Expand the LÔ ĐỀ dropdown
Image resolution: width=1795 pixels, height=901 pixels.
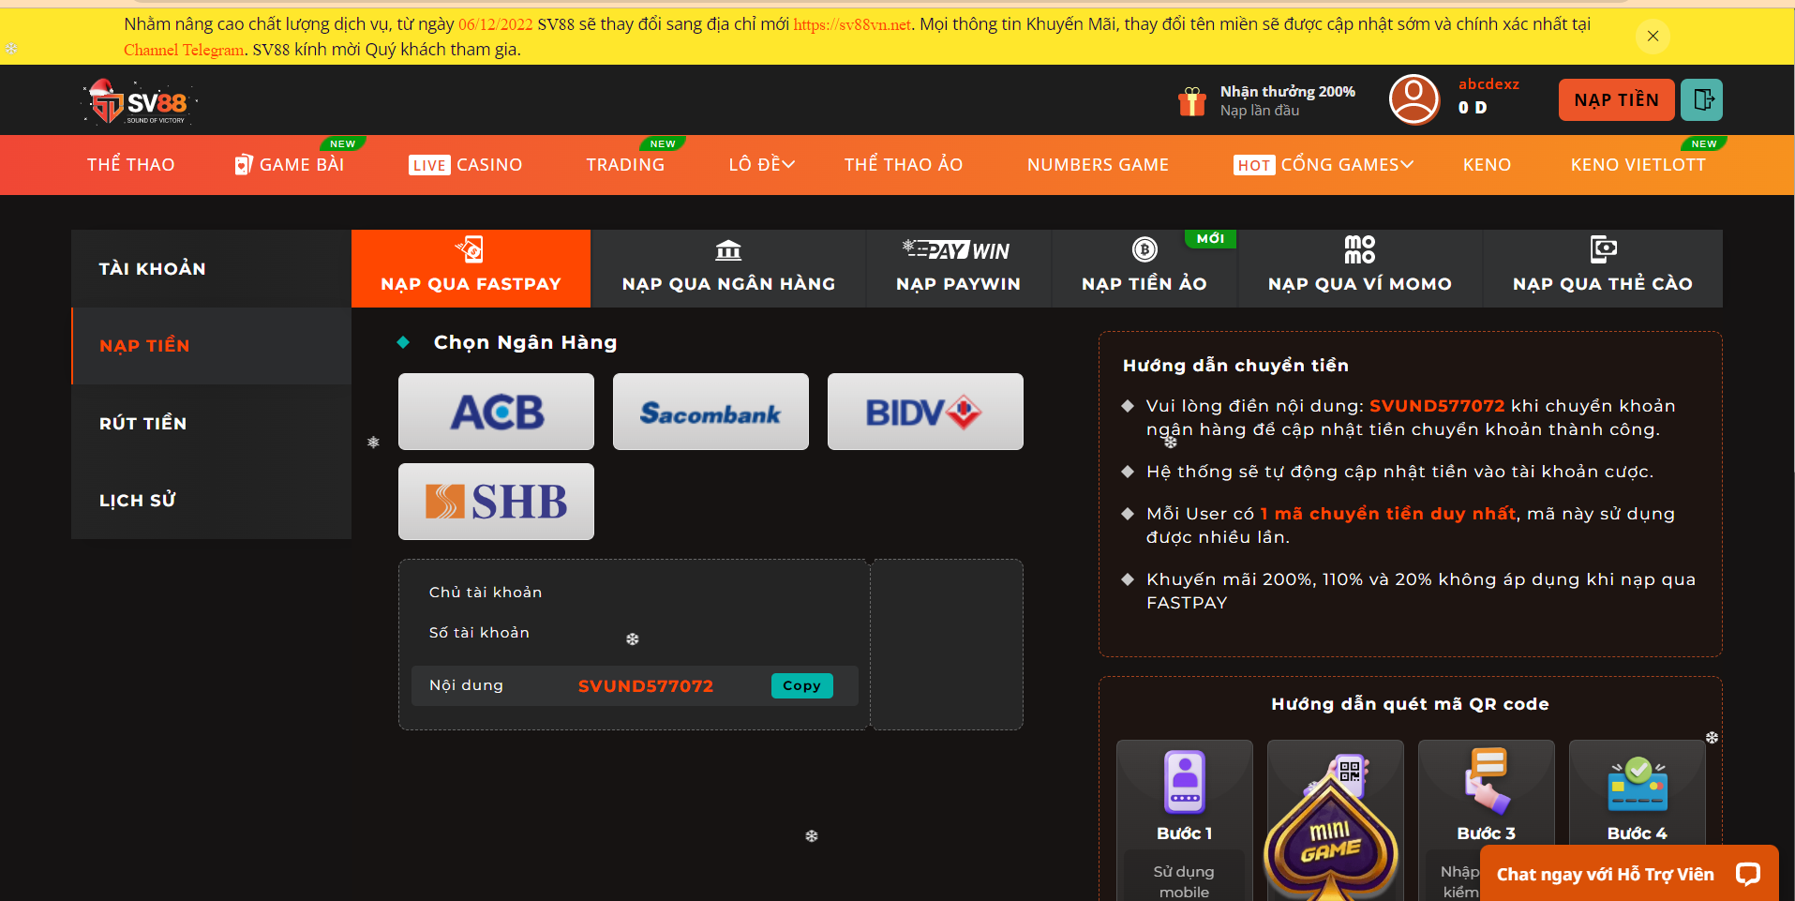[x=761, y=165]
